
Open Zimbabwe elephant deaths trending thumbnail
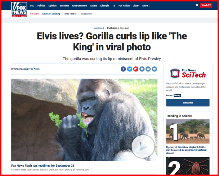point(188,131)
